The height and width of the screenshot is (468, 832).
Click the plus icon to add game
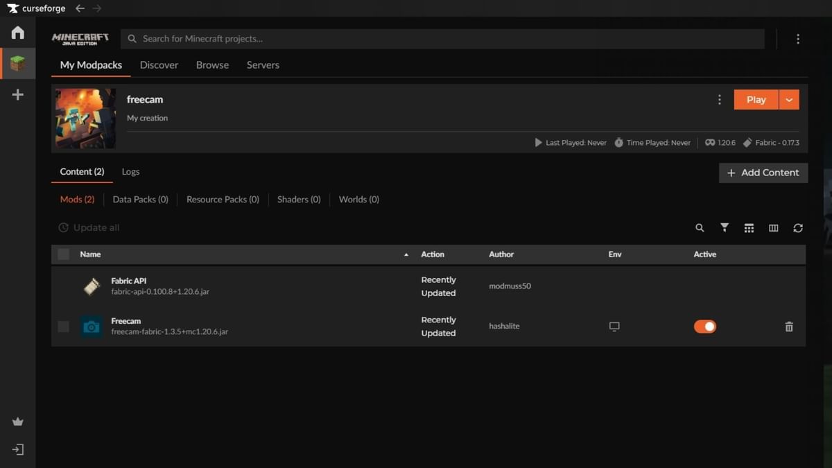click(x=18, y=95)
